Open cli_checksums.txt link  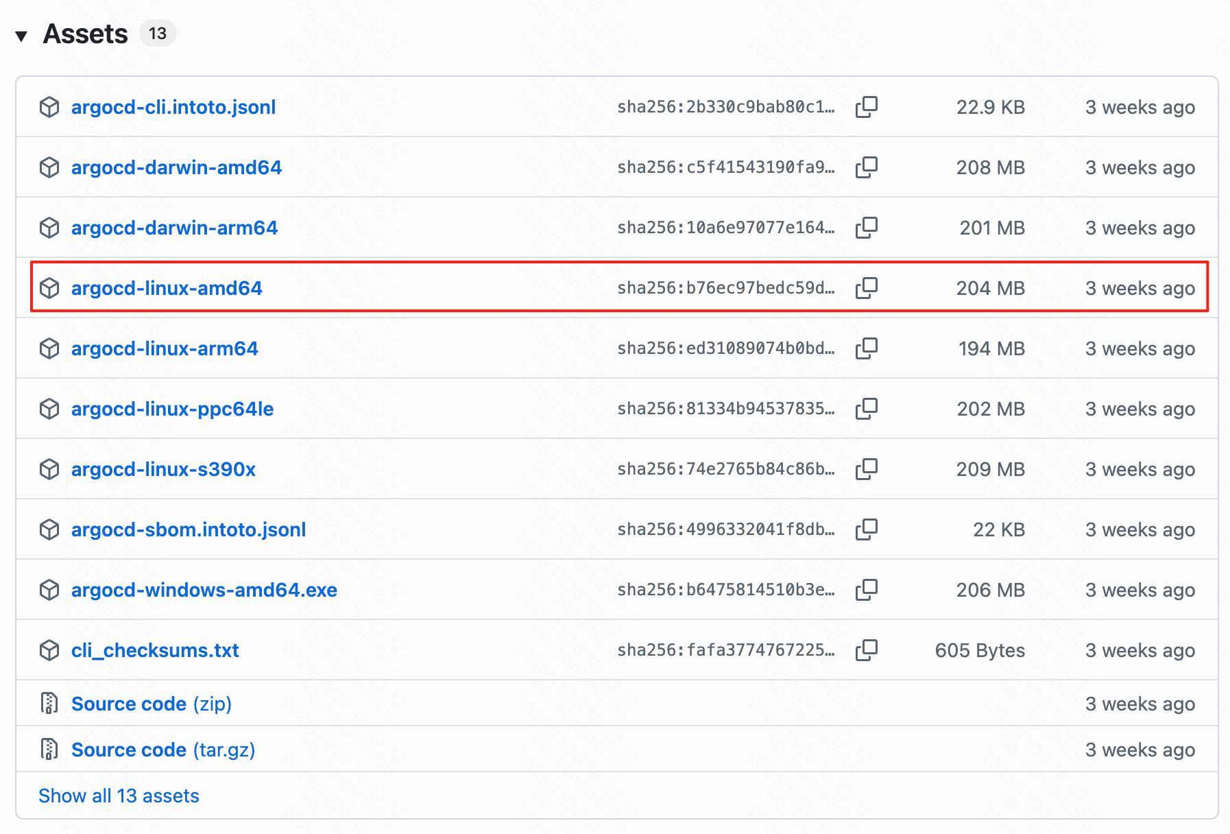[x=155, y=650]
